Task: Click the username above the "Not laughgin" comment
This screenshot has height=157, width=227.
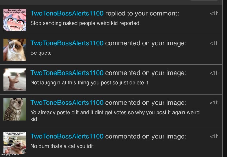Action: 67,73
